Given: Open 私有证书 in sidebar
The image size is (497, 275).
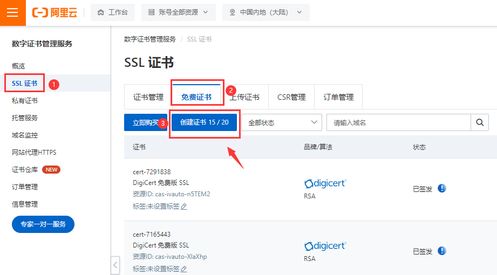Looking at the screenshot, I should tap(25, 101).
